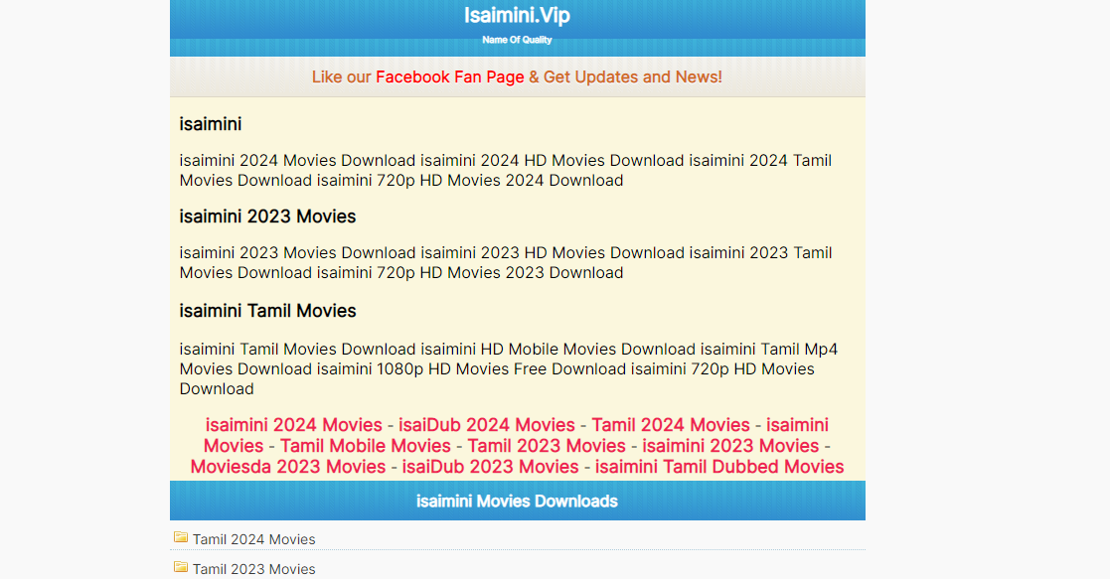
Task: Open the isaiDub 2024 Movies link
Action: pyautogui.click(x=486, y=425)
